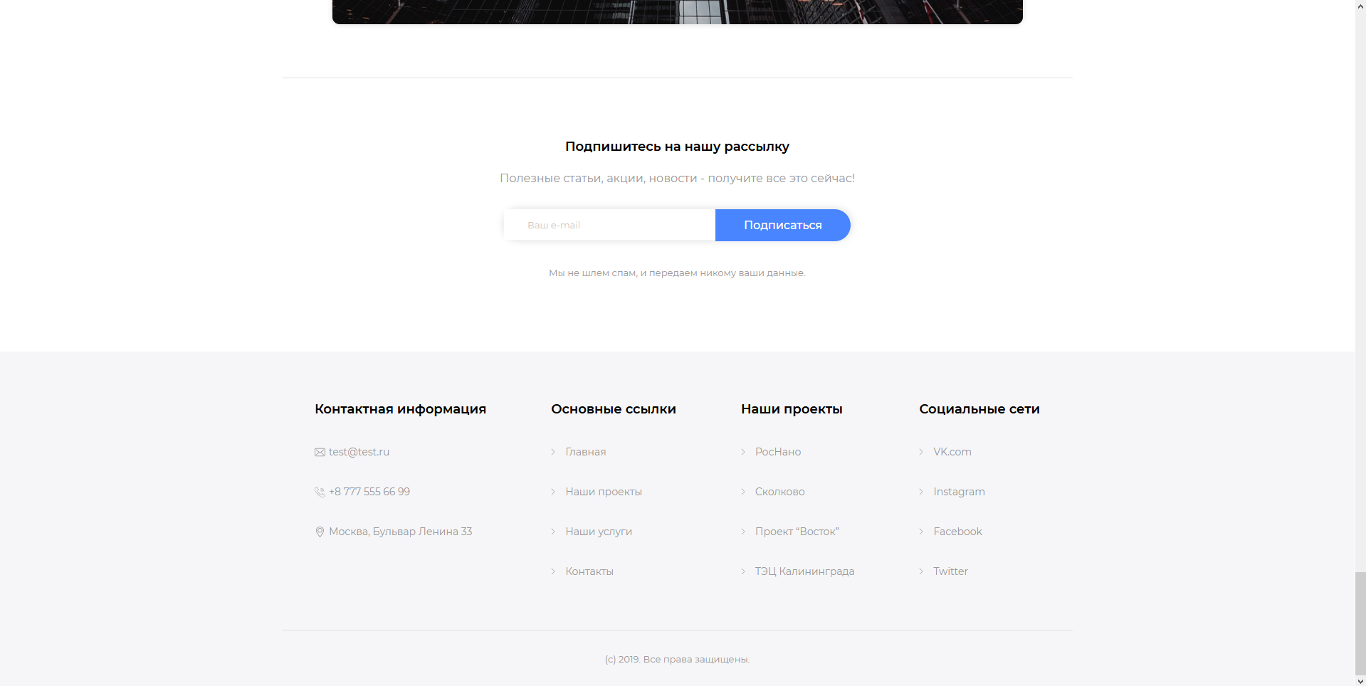Click the Социальные сети heading
The width and height of the screenshot is (1366, 686).
pyautogui.click(x=979, y=409)
